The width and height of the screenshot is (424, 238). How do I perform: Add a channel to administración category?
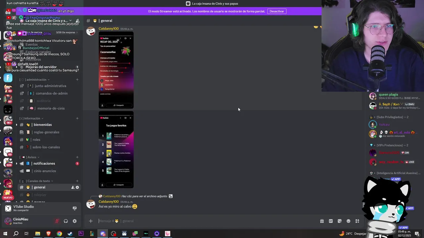(x=77, y=80)
